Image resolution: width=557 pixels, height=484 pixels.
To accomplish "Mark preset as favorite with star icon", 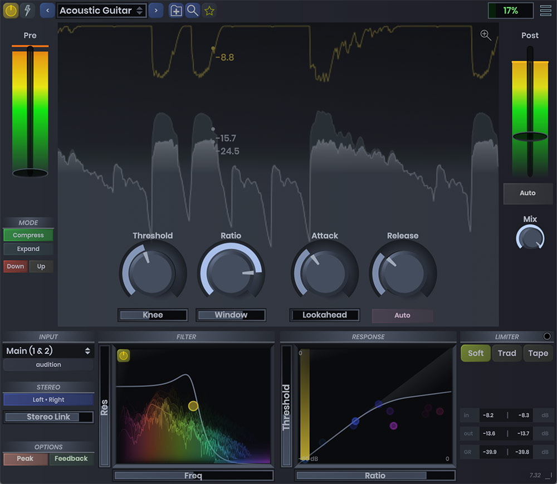I will coord(209,10).
